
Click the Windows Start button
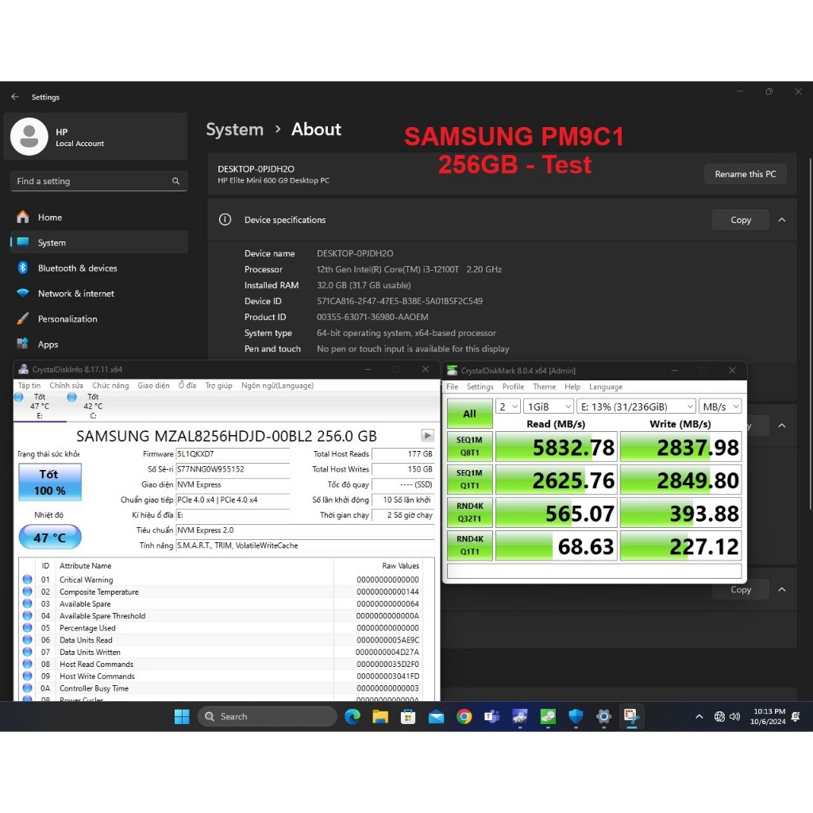click(x=182, y=716)
